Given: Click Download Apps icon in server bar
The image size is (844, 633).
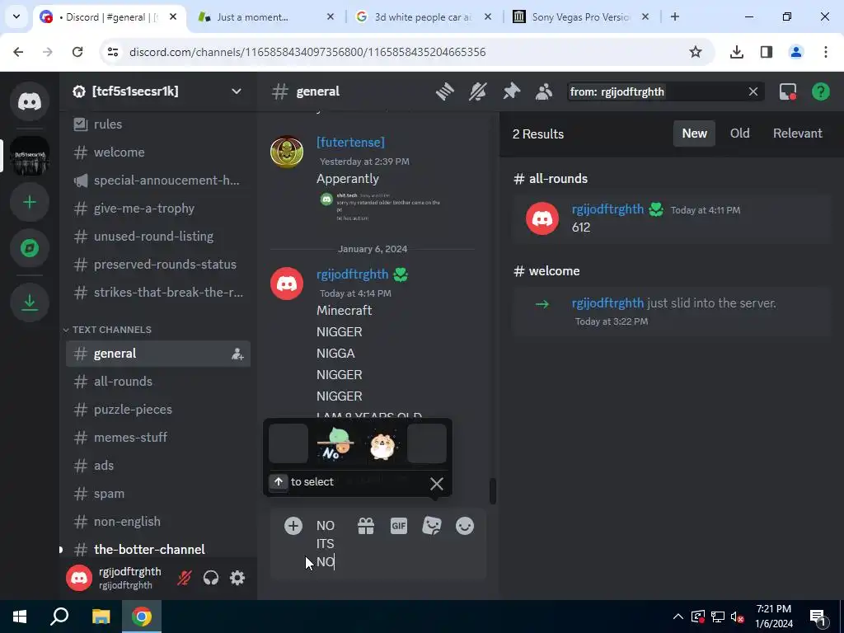Looking at the screenshot, I should click(x=30, y=302).
